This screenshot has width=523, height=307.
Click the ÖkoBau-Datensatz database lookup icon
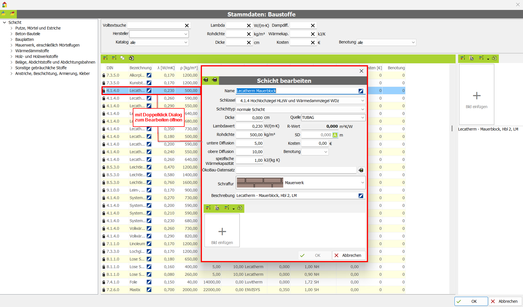pyautogui.click(x=361, y=170)
